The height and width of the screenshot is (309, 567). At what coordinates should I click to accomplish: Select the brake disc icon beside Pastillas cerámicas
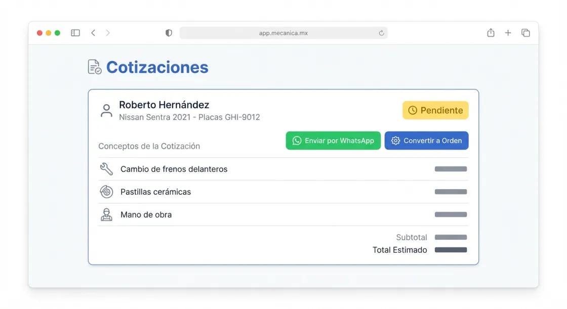[106, 192]
